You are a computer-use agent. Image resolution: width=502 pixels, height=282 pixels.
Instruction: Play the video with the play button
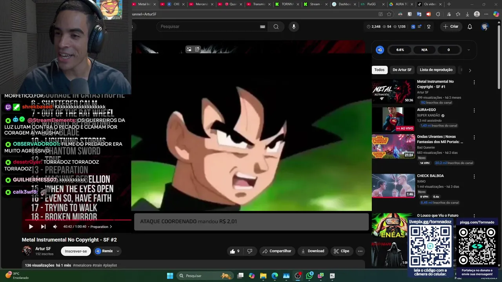click(31, 226)
